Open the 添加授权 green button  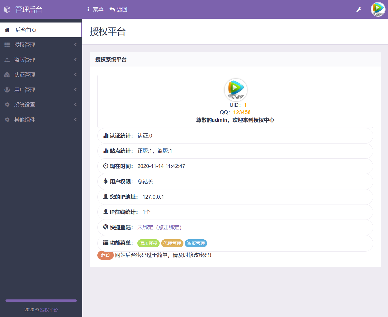pyautogui.click(x=148, y=243)
